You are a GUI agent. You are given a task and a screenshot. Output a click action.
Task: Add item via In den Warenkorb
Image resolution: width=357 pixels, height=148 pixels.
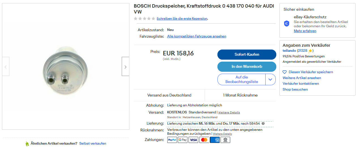247,67
